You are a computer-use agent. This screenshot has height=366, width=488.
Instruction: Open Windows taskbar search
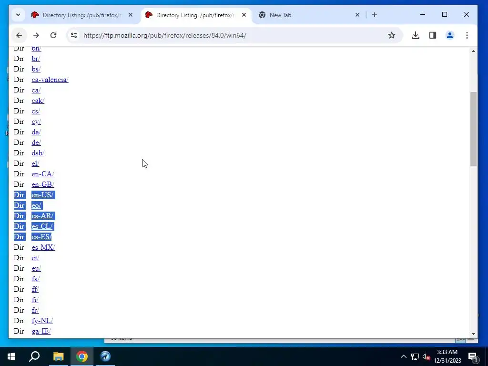coord(34,356)
